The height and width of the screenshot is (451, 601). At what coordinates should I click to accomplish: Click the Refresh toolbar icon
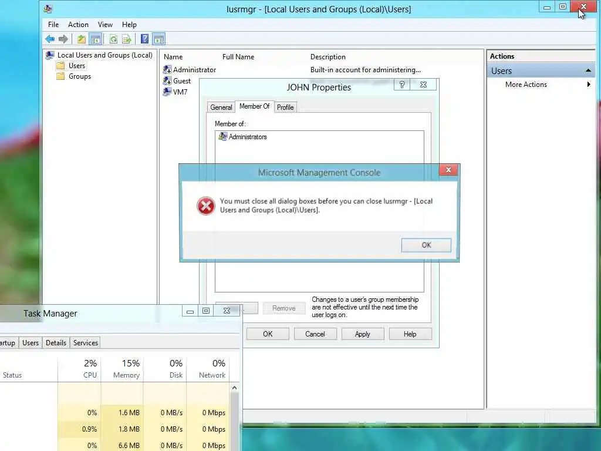point(113,39)
